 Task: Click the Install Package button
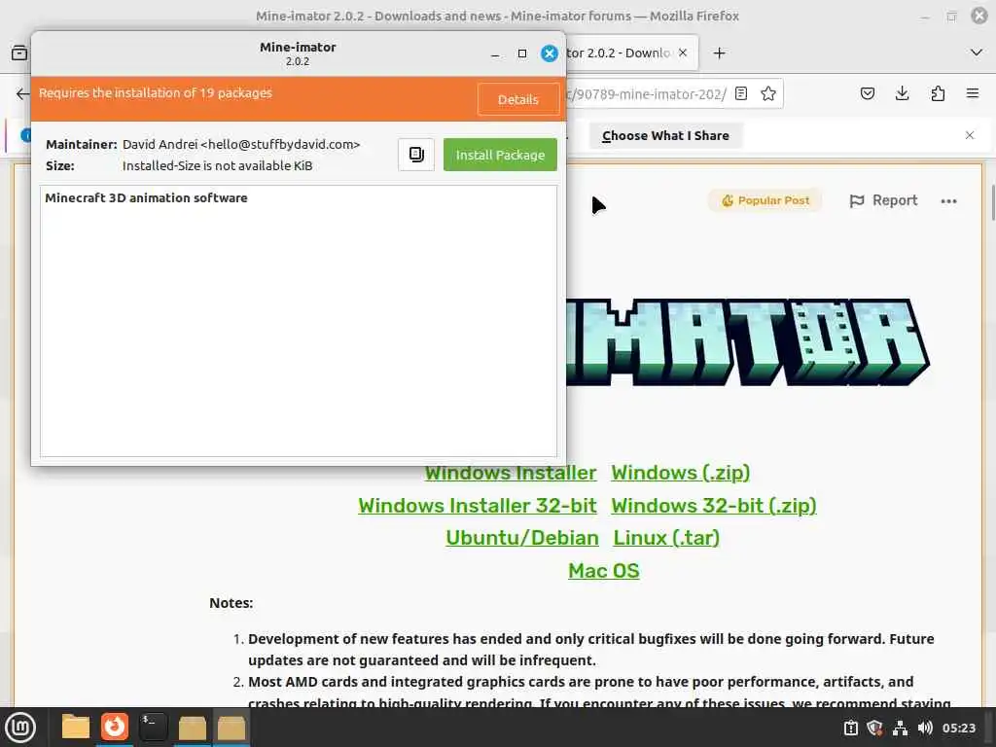(500, 155)
